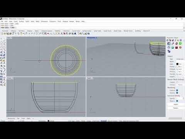
Task: Click the black Layer color swatch
Action: (177, 64)
